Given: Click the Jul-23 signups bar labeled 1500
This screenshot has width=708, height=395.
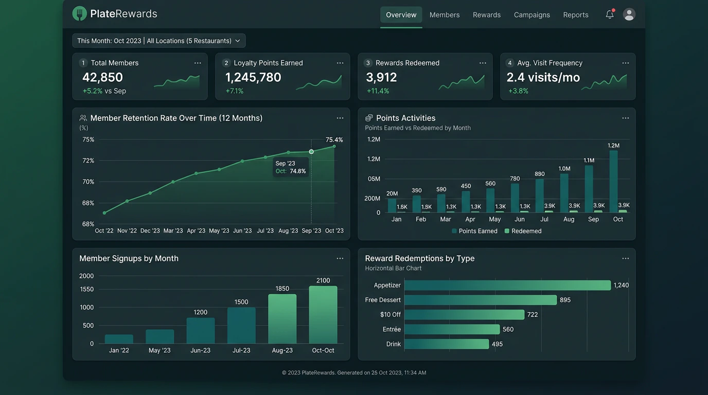Looking at the screenshot, I should click(241, 326).
